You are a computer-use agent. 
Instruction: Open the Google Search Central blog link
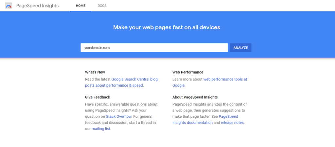(134, 79)
